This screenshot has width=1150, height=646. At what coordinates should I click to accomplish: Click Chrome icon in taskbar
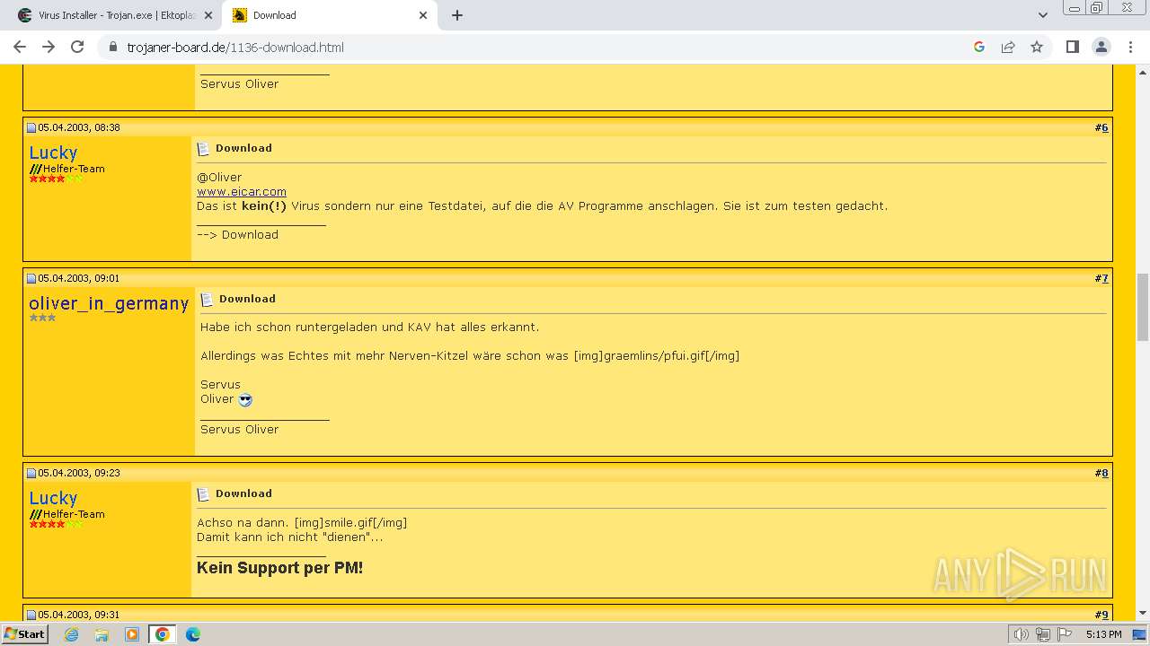pyautogui.click(x=163, y=634)
